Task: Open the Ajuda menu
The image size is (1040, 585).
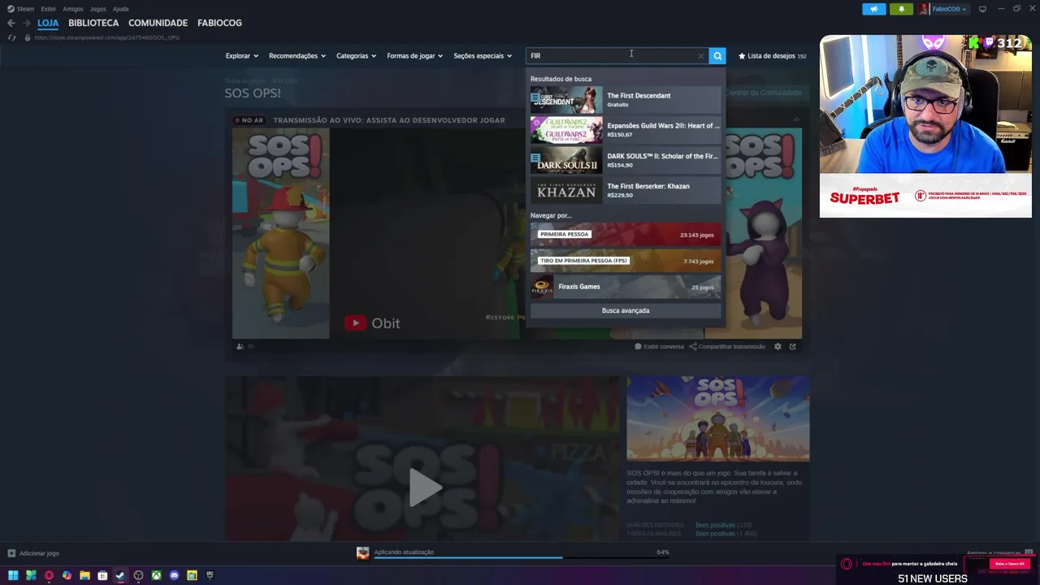Action: tap(120, 9)
